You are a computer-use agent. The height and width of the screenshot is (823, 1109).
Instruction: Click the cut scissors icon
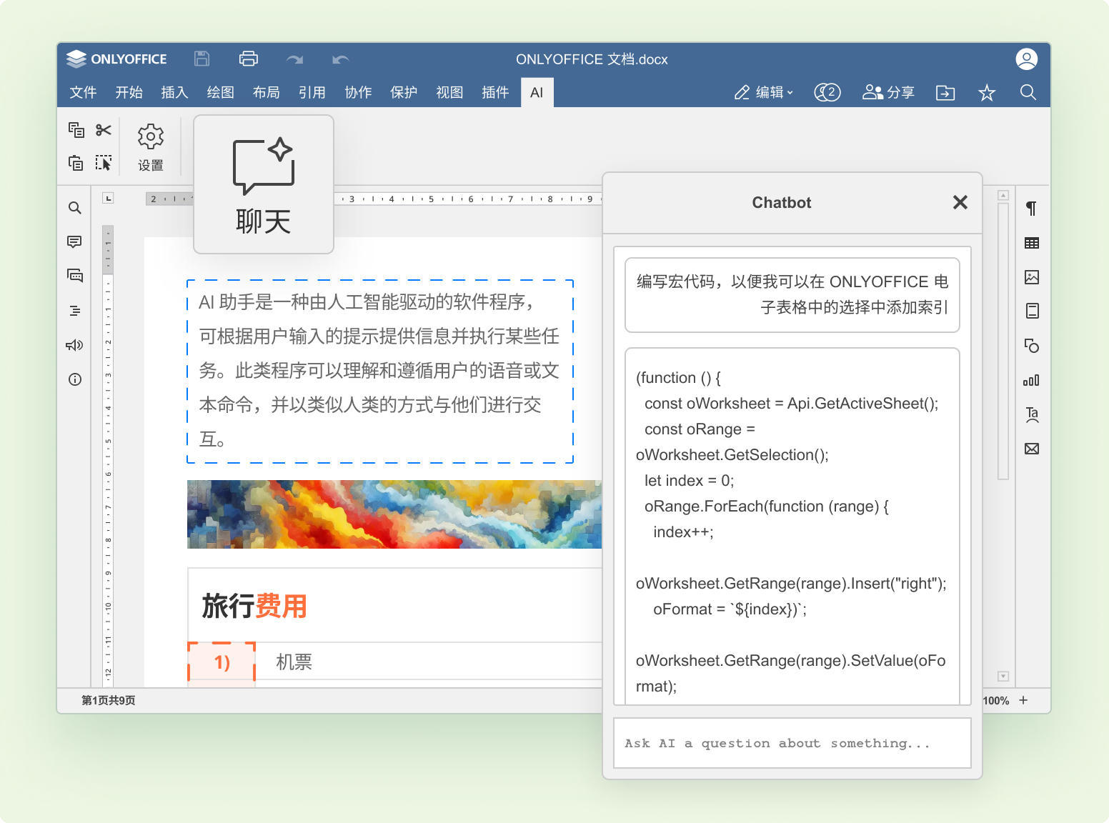[104, 129]
